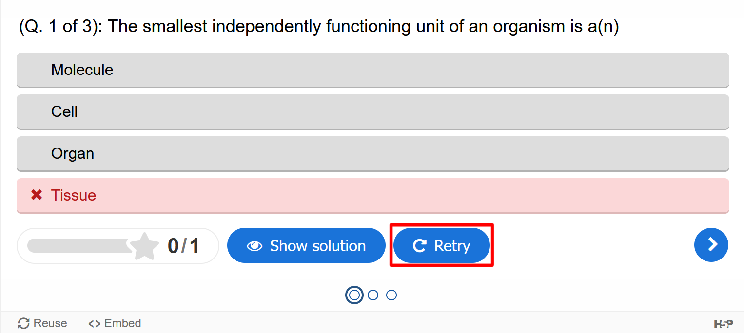The width and height of the screenshot is (744, 333).
Task: Click the Show solution button label
Action: pos(318,246)
